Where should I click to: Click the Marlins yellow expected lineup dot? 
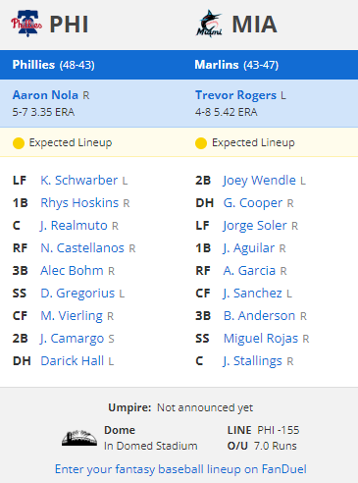point(201,143)
